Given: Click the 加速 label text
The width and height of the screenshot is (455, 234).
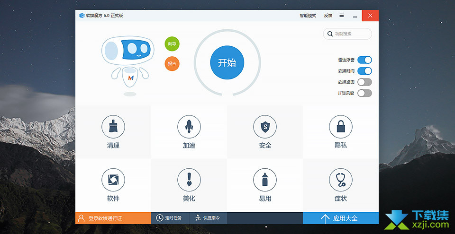Looking at the screenshot, I should (189, 146).
